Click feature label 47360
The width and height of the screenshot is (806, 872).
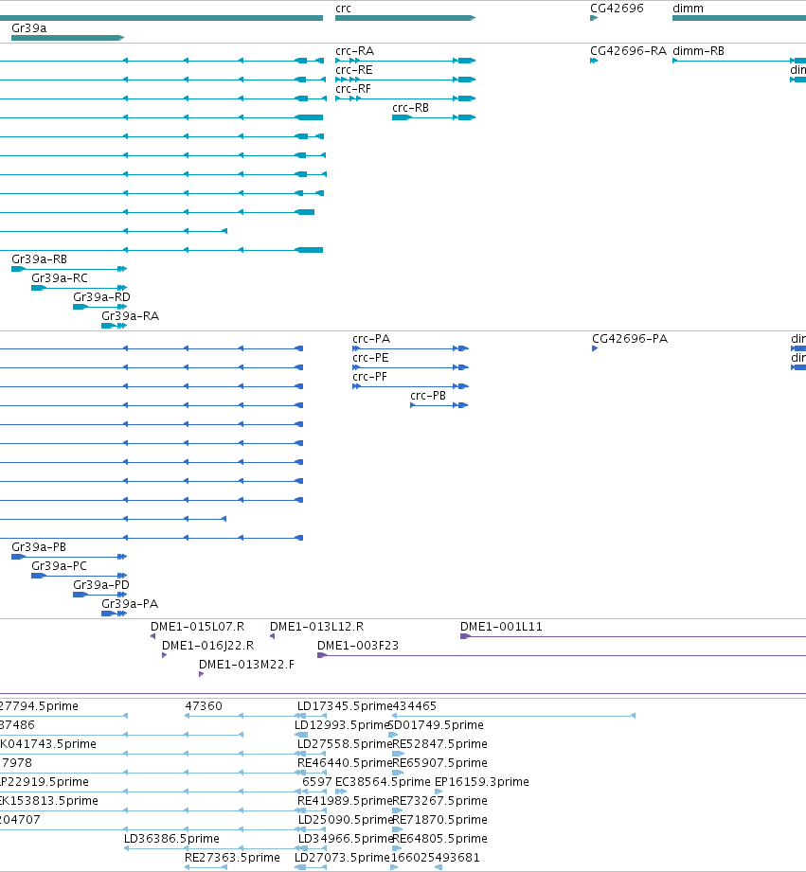pyautogui.click(x=204, y=706)
